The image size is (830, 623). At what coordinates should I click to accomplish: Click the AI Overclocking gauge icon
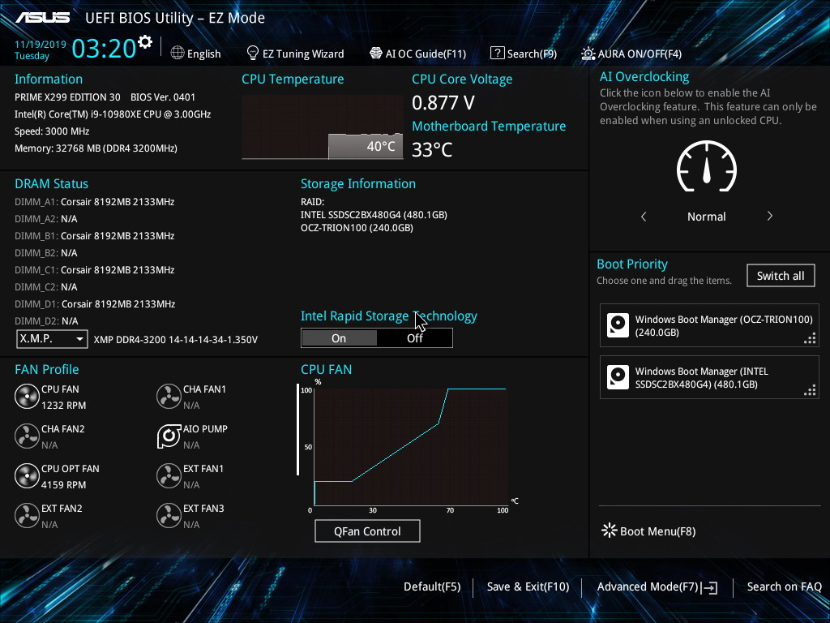coord(706,165)
